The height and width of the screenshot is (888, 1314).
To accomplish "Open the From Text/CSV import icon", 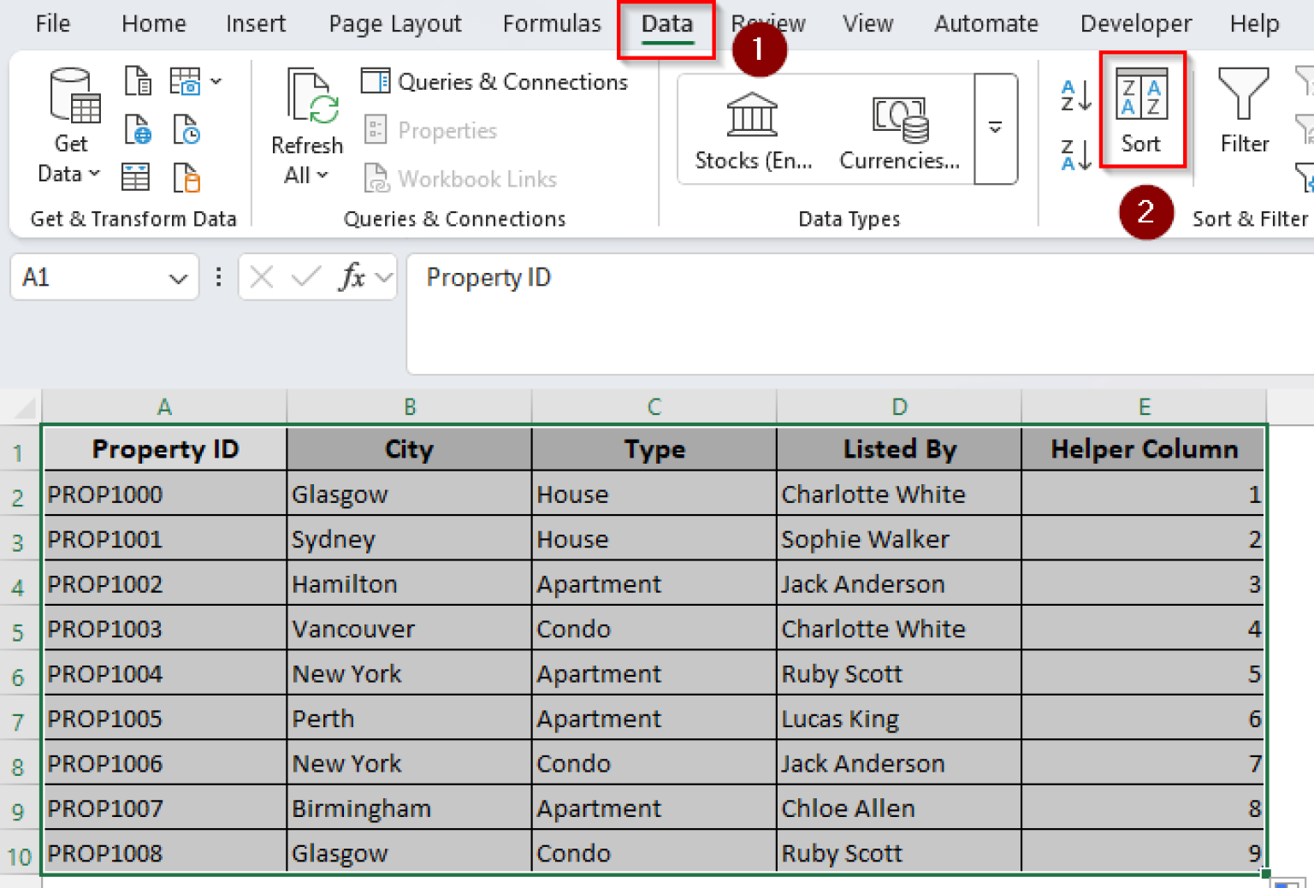I will [x=138, y=80].
